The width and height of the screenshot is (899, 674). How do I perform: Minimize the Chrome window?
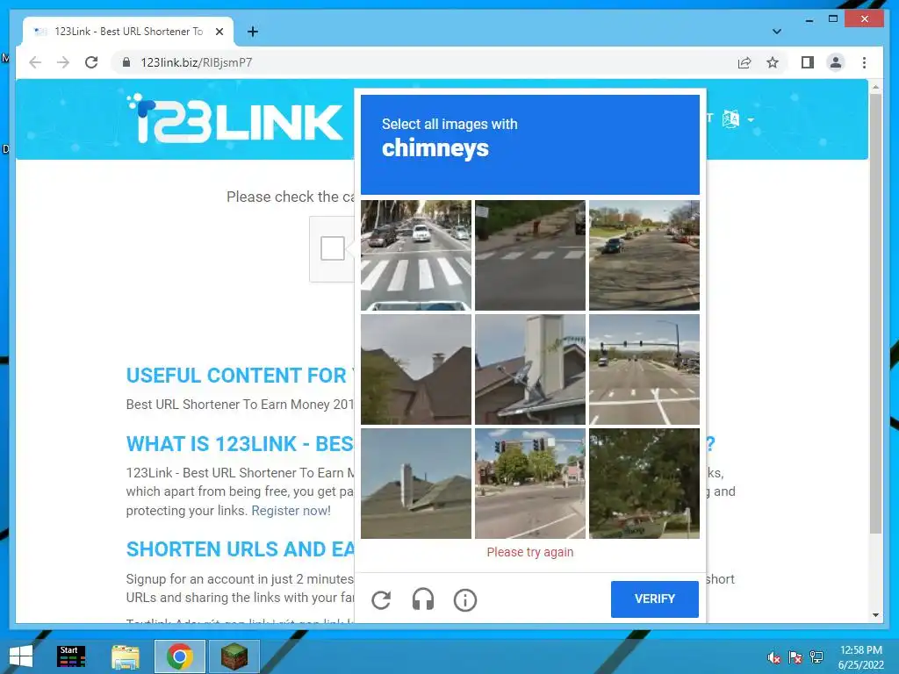809,19
